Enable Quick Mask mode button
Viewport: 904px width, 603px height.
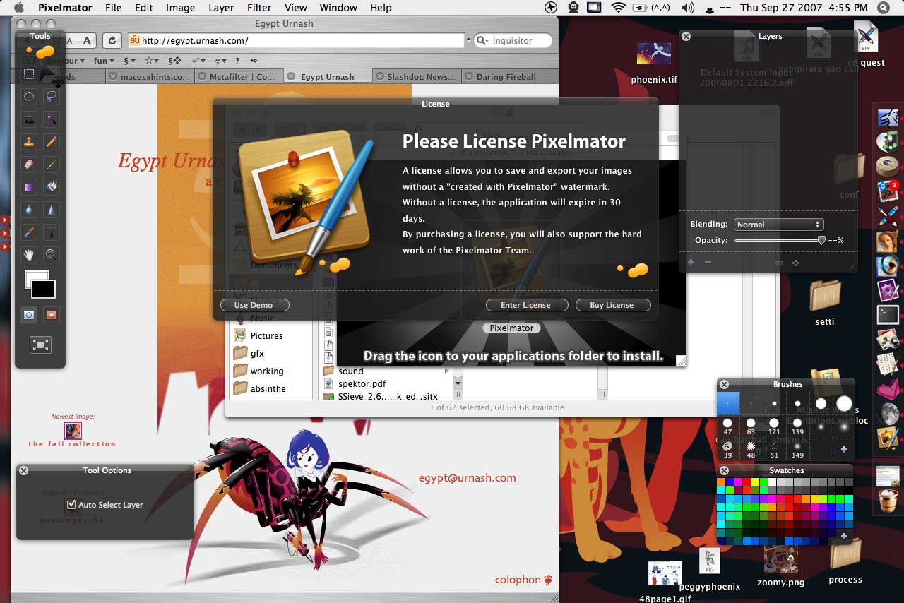pos(51,315)
